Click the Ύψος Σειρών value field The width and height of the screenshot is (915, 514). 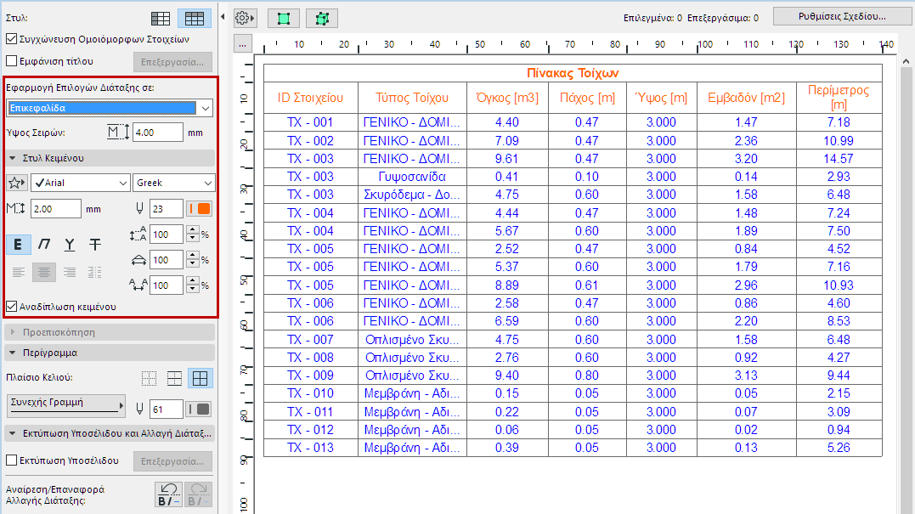pyautogui.click(x=157, y=133)
